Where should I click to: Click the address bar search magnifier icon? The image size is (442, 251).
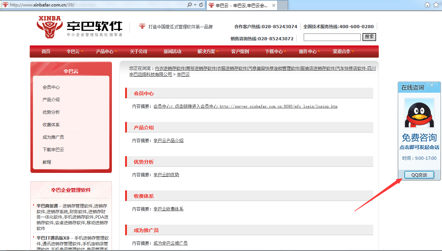tap(190, 5)
